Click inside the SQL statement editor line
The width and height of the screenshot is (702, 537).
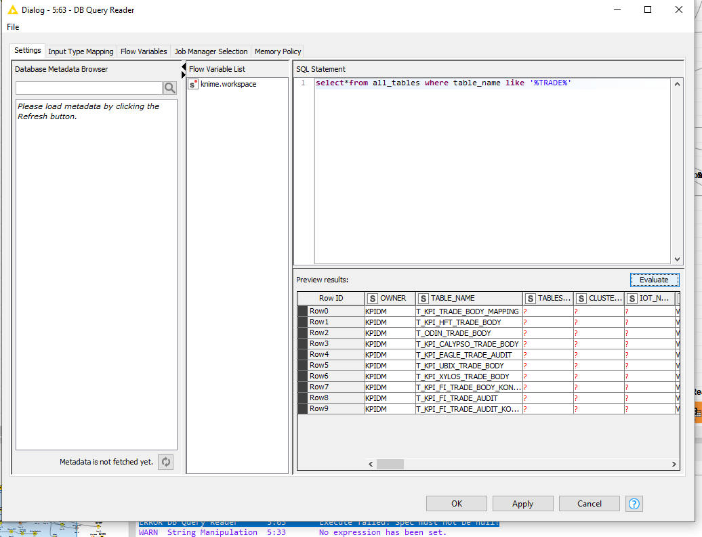493,83
